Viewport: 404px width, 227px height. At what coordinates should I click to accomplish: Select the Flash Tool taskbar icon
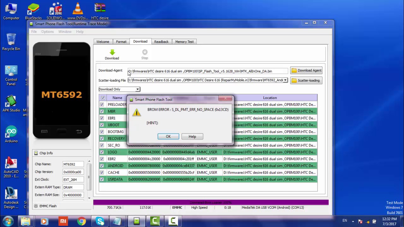coord(136,221)
